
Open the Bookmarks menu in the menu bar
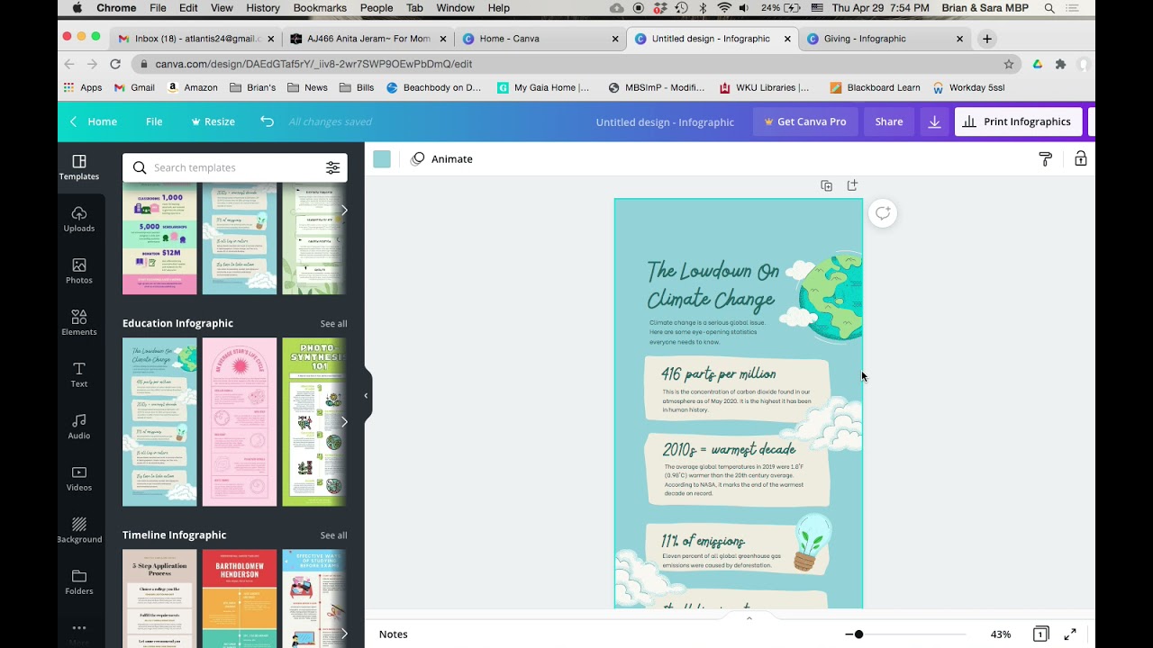320,8
